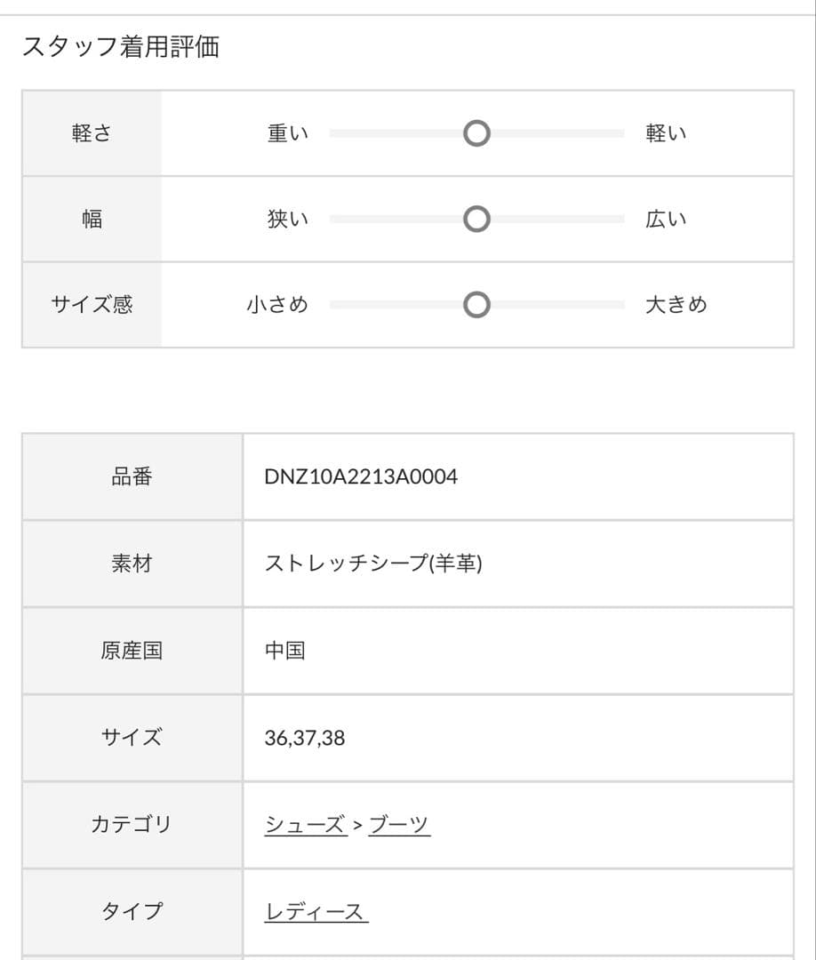Click the 広い label
This screenshot has width=816, height=960.
666,219
